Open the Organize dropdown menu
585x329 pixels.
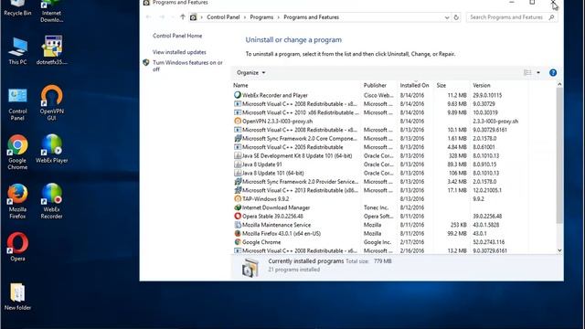250,73
